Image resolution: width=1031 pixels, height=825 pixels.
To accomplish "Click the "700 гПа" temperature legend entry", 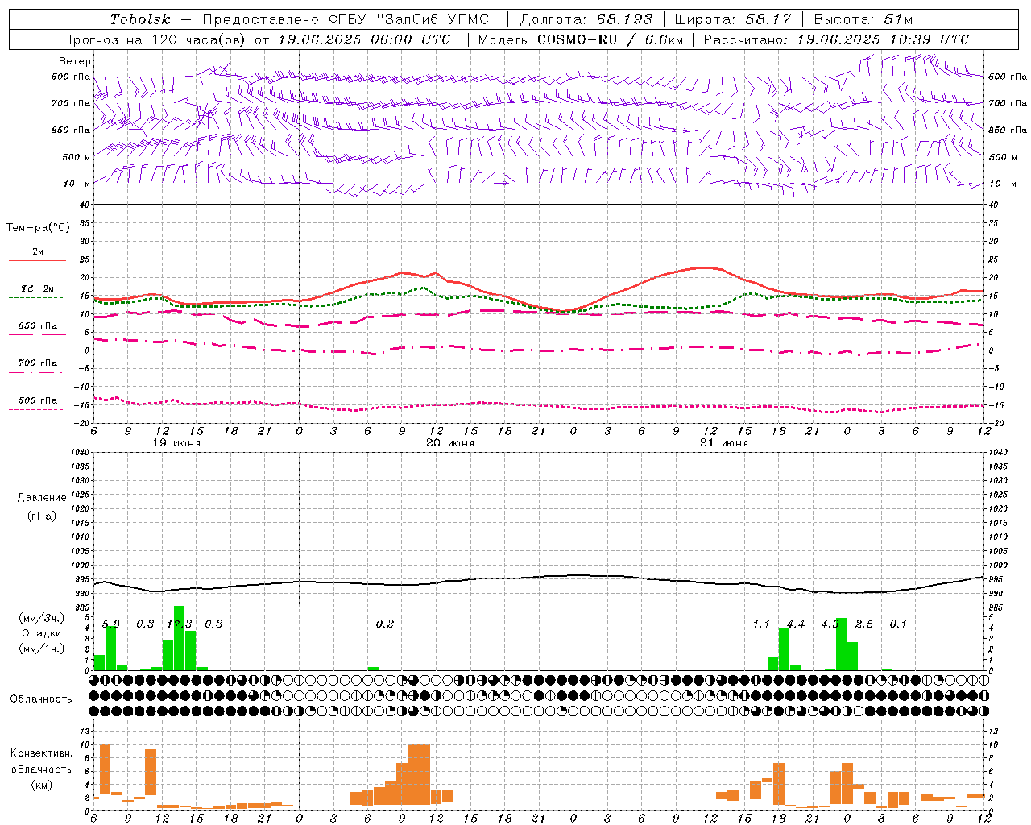I will tap(38, 363).
